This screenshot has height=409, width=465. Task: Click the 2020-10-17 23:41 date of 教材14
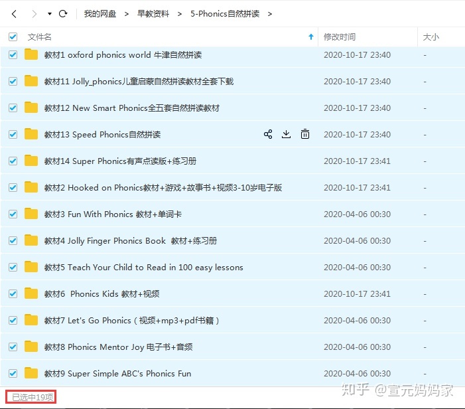tap(357, 161)
